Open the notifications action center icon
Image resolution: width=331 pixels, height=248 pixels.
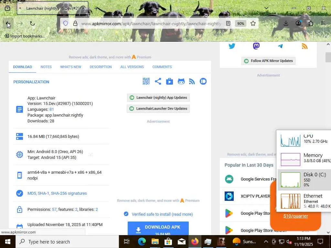coord(320,242)
